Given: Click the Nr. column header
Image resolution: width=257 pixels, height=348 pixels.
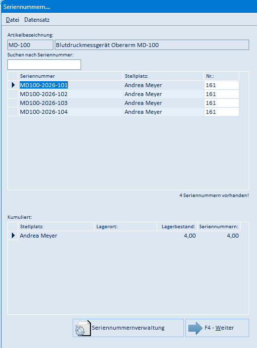Looking at the screenshot, I should pos(221,76).
